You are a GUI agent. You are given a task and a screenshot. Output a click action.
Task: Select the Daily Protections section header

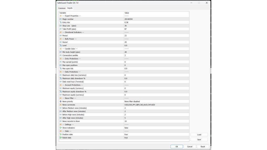pyautogui.click(x=71, y=72)
